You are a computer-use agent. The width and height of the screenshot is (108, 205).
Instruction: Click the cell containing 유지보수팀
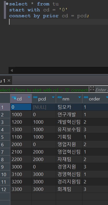pos(69,130)
